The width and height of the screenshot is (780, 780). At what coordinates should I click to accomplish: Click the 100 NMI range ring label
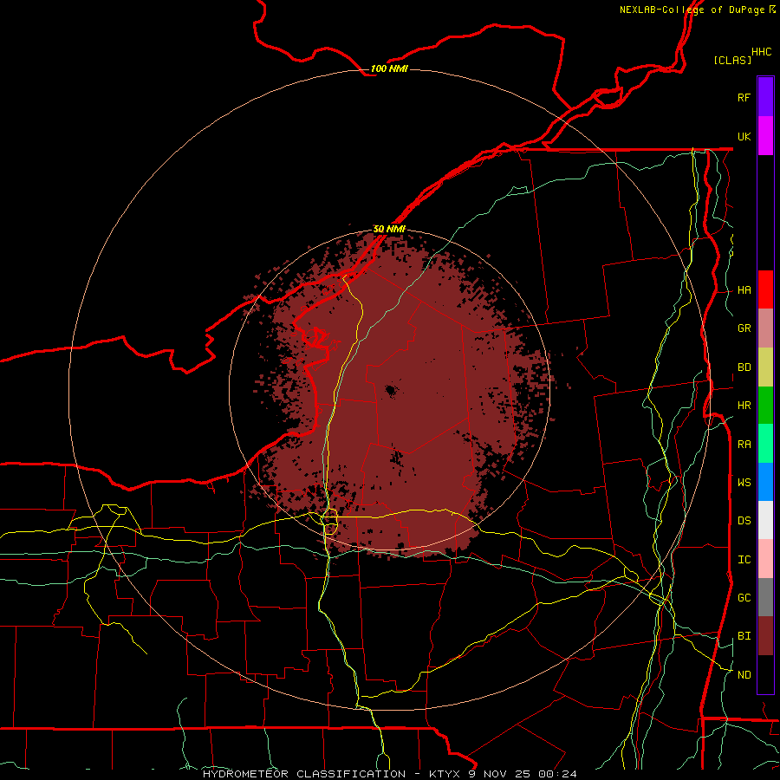pyautogui.click(x=389, y=68)
